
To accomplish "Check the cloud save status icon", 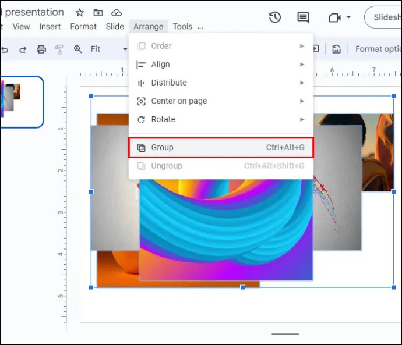I will [117, 13].
